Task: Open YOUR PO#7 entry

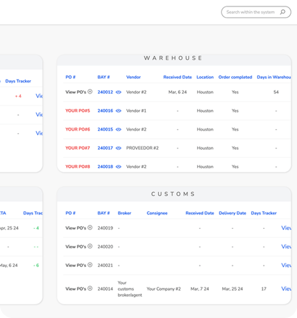Action: [78, 148]
